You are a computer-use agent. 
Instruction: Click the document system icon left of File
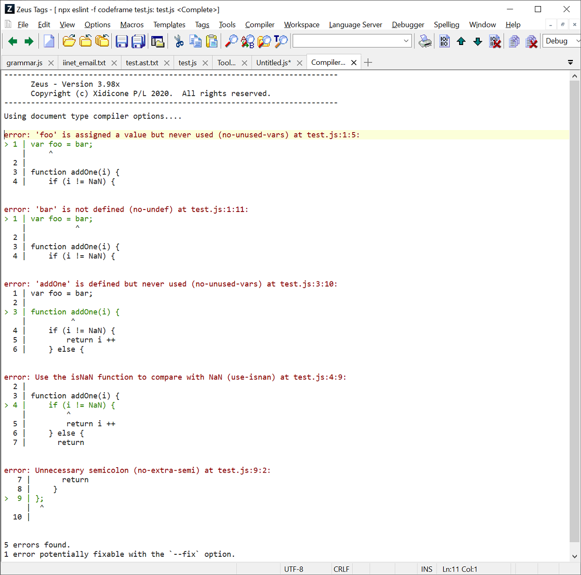pyautogui.click(x=8, y=24)
